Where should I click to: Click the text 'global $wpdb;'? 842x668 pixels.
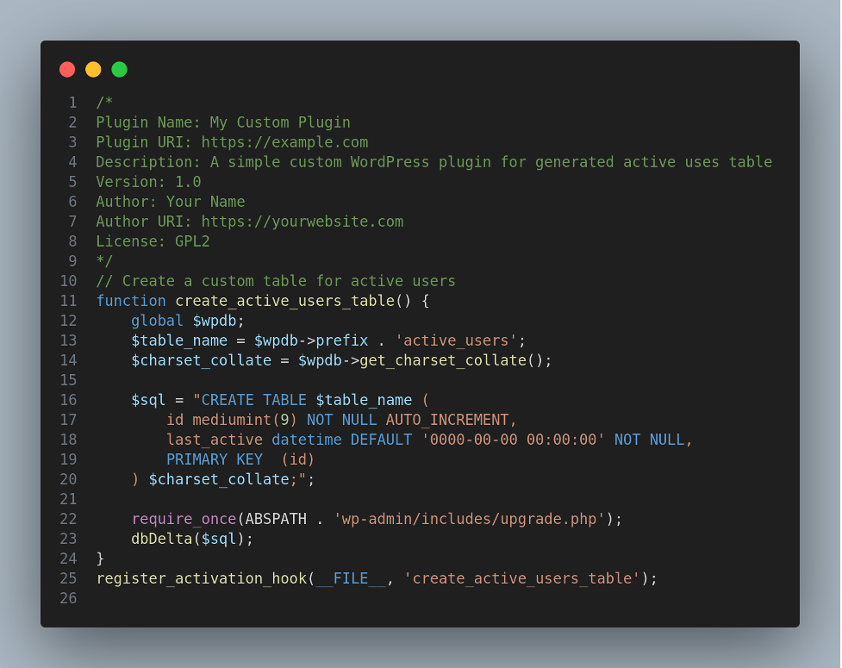(x=187, y=322)
